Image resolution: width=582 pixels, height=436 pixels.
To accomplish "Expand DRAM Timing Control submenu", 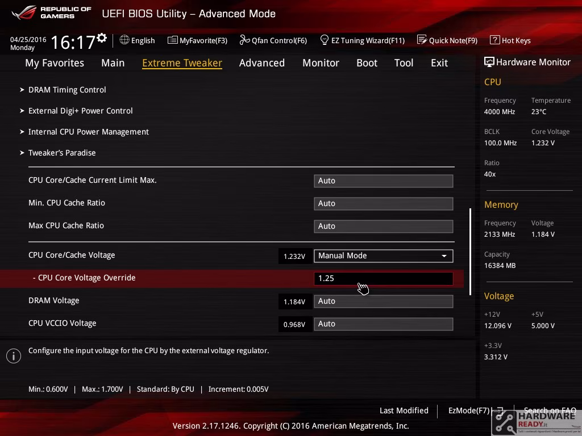I will pyautogui.click(x=67, y=90).
